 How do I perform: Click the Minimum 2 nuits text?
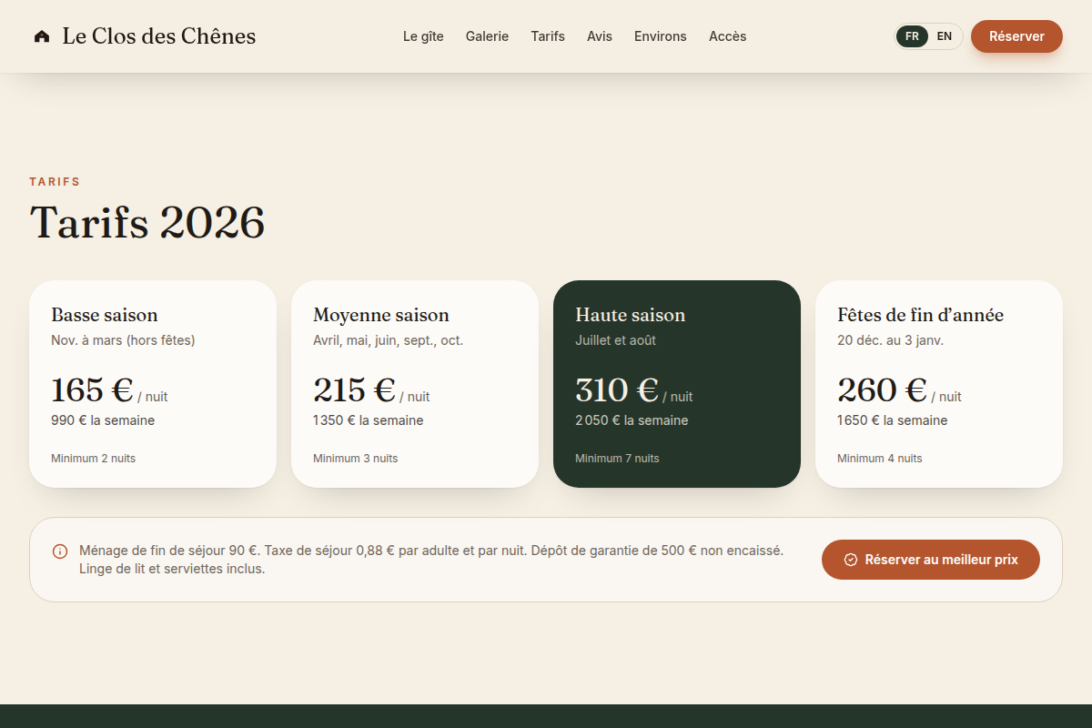click(94, 459)
